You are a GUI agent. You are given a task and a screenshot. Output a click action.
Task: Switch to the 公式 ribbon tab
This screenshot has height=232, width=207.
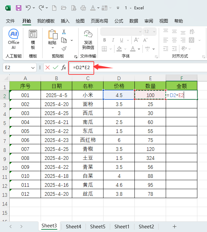coord(119,21)
